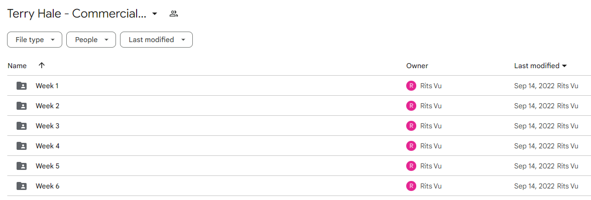Click the Week 3 shared folder icon
The height and width of the screenshot is (200, 591).
pos(22,126)
